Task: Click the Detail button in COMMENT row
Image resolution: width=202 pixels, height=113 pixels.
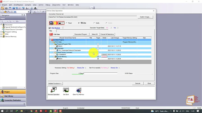Action: (x=104, y=55)
